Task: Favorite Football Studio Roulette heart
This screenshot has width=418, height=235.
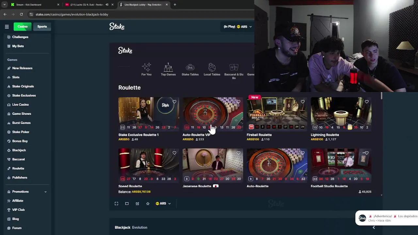Action: pos(367,153)
